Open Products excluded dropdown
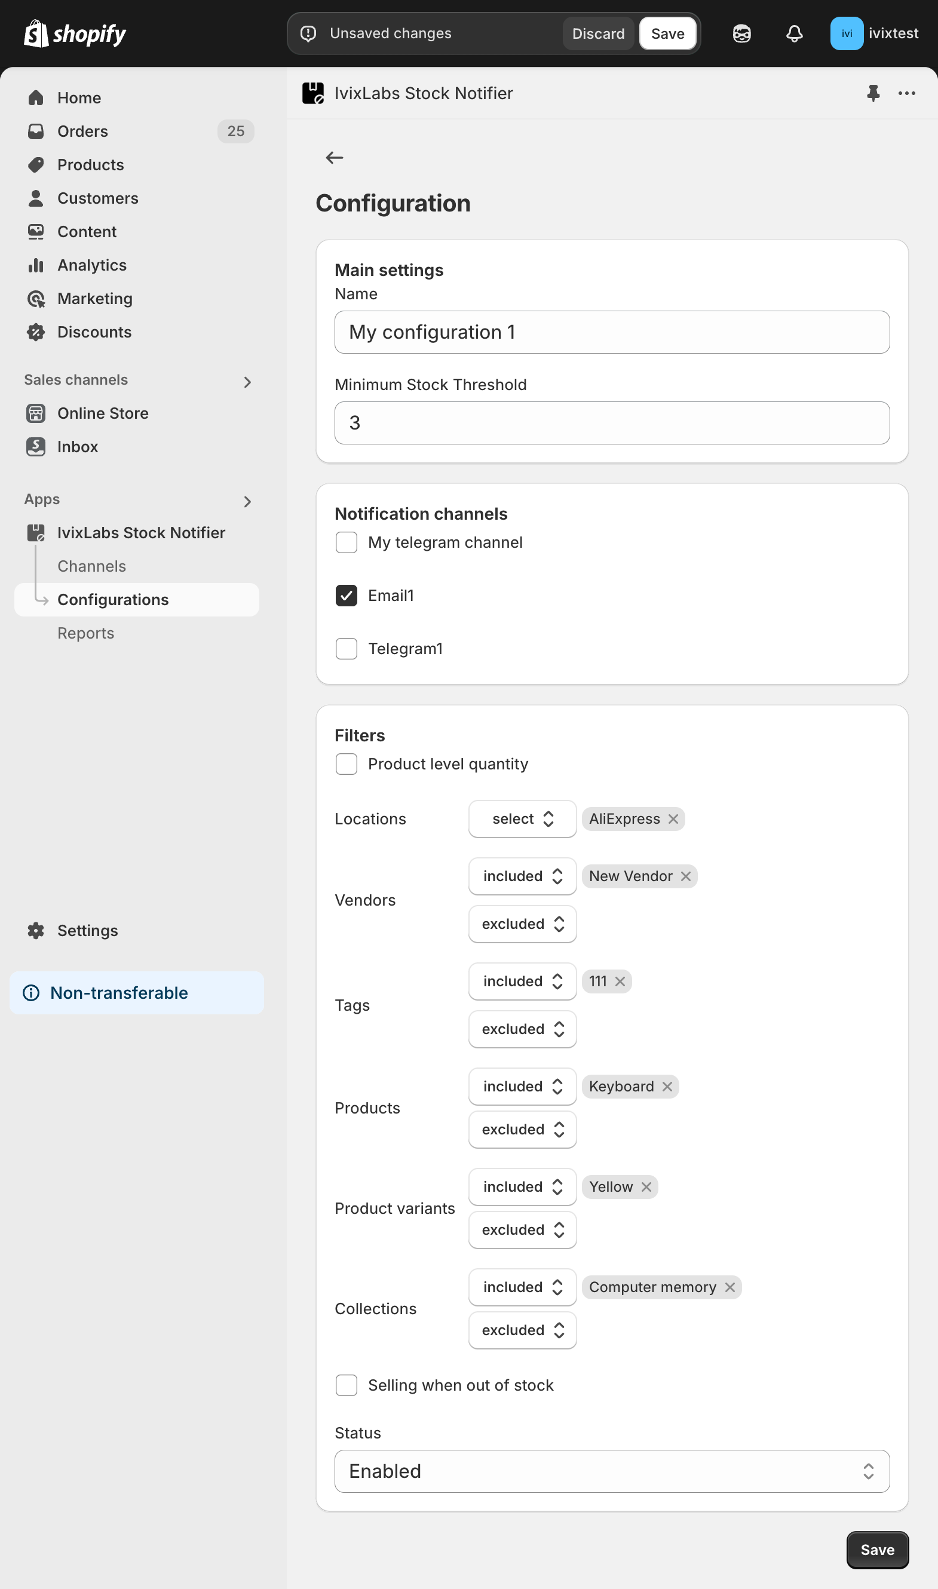Image resolution: width=938 pixels, height=1589 pixels. click(522, 1130)
